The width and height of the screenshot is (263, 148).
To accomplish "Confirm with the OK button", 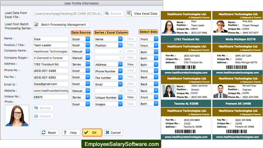I will pos(92,133).
